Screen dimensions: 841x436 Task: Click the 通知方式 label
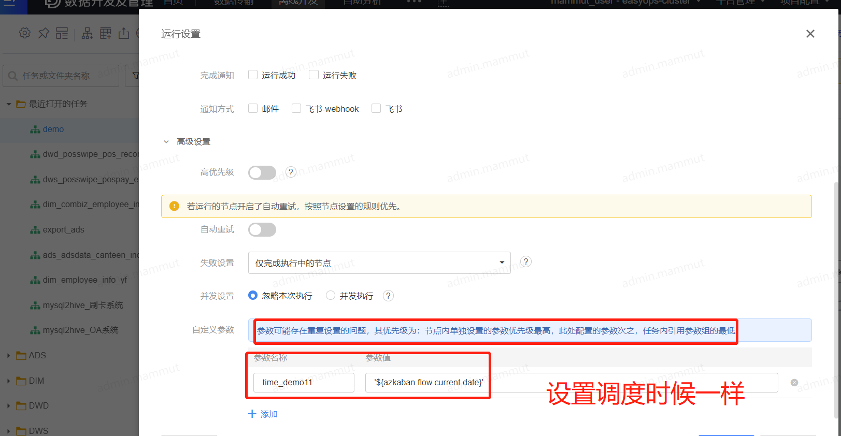coord(217,109)
